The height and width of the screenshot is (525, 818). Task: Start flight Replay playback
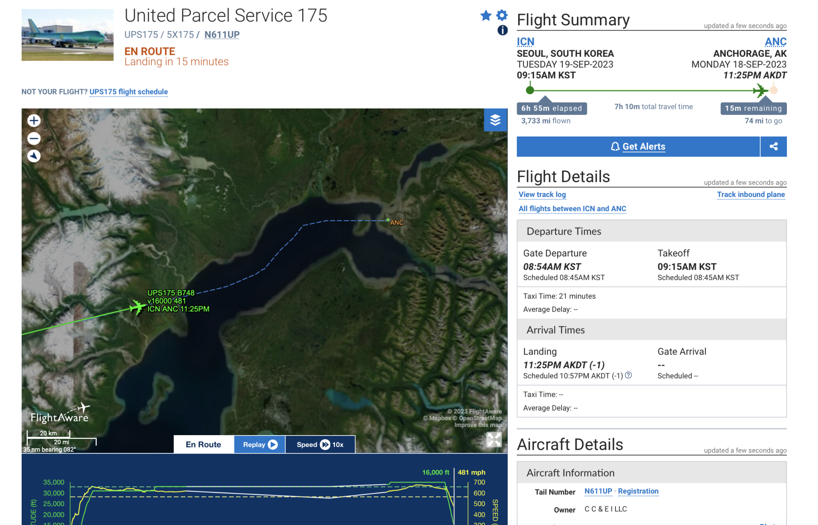pyautogui.click(x=260, y=445)
